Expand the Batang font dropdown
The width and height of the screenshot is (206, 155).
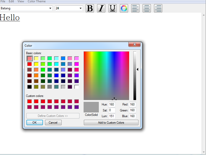(50, 8)
